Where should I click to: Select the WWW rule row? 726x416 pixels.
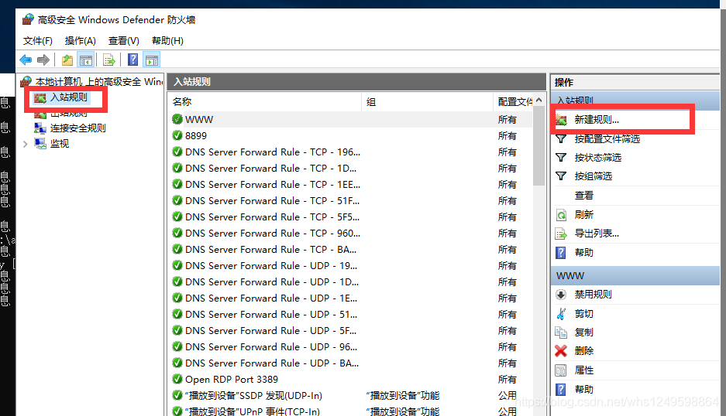click(x=350, y=119)
